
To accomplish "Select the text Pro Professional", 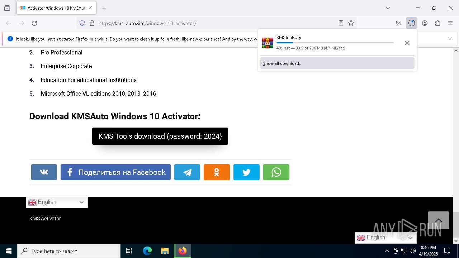I will click(x=62, y=52).
